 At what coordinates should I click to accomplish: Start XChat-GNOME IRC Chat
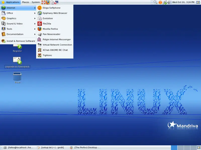tap(55, 50)
